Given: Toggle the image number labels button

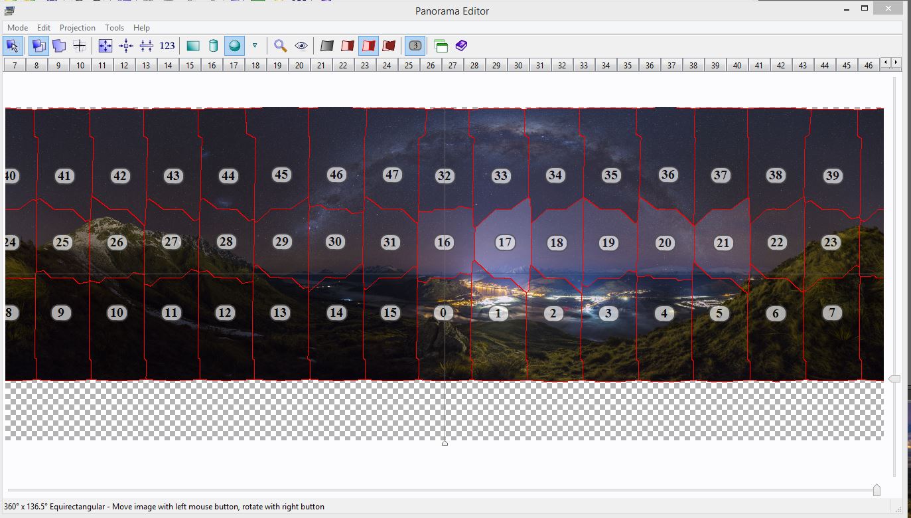Looking at the screenshot, I should tap(415, 46).
